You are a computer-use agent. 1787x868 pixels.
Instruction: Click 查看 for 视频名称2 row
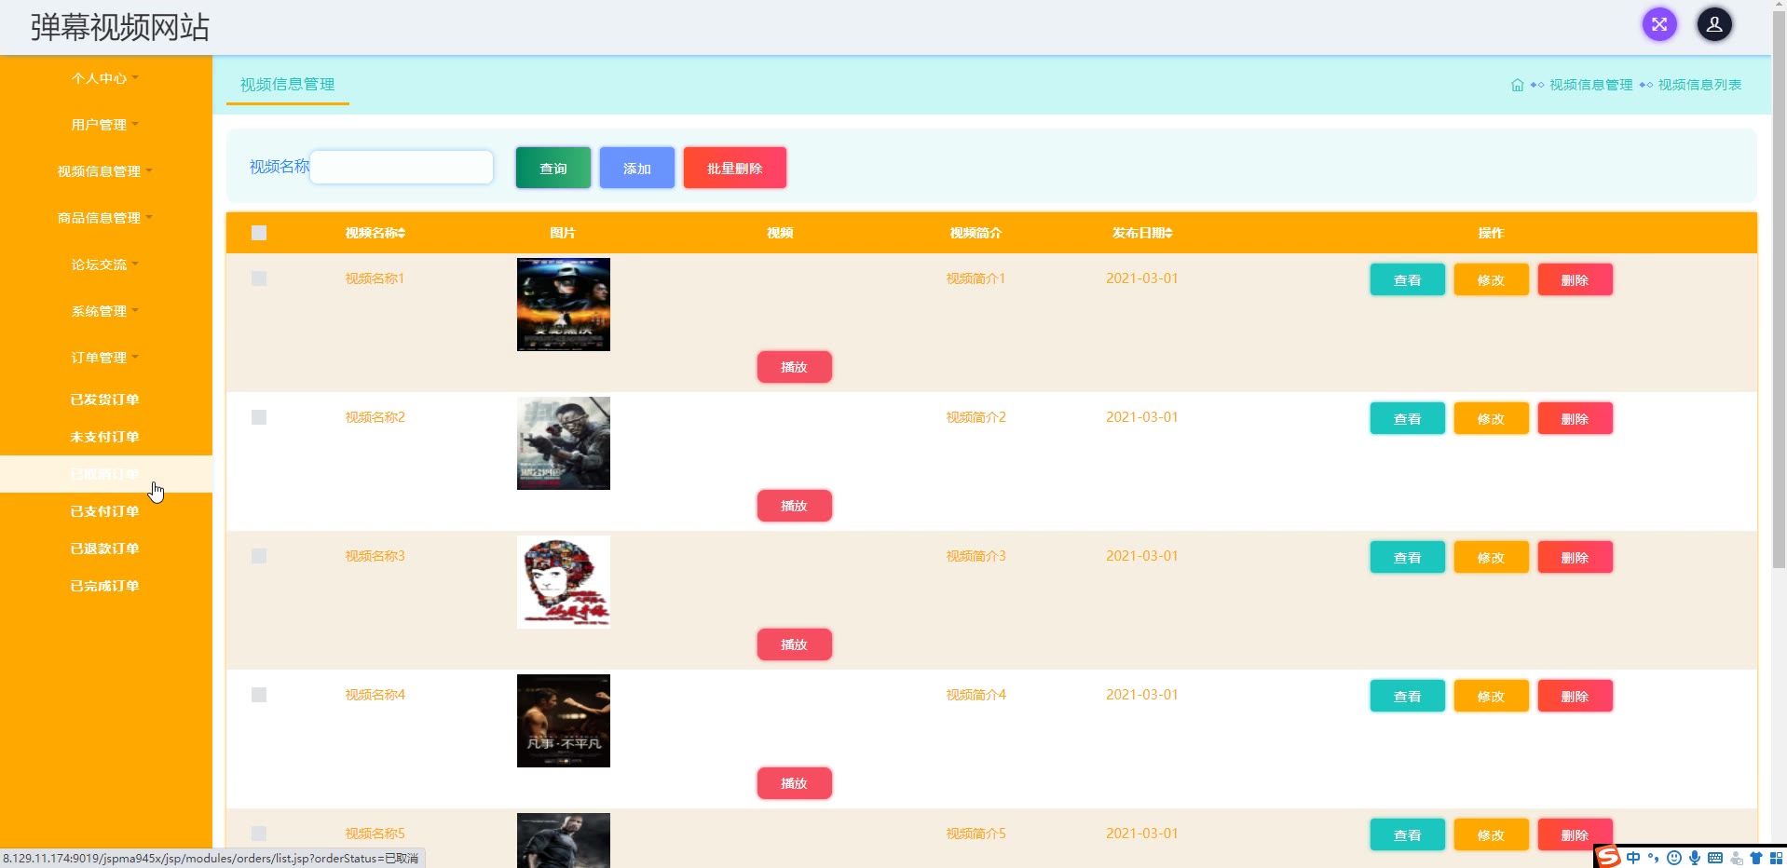(1407, 418)
